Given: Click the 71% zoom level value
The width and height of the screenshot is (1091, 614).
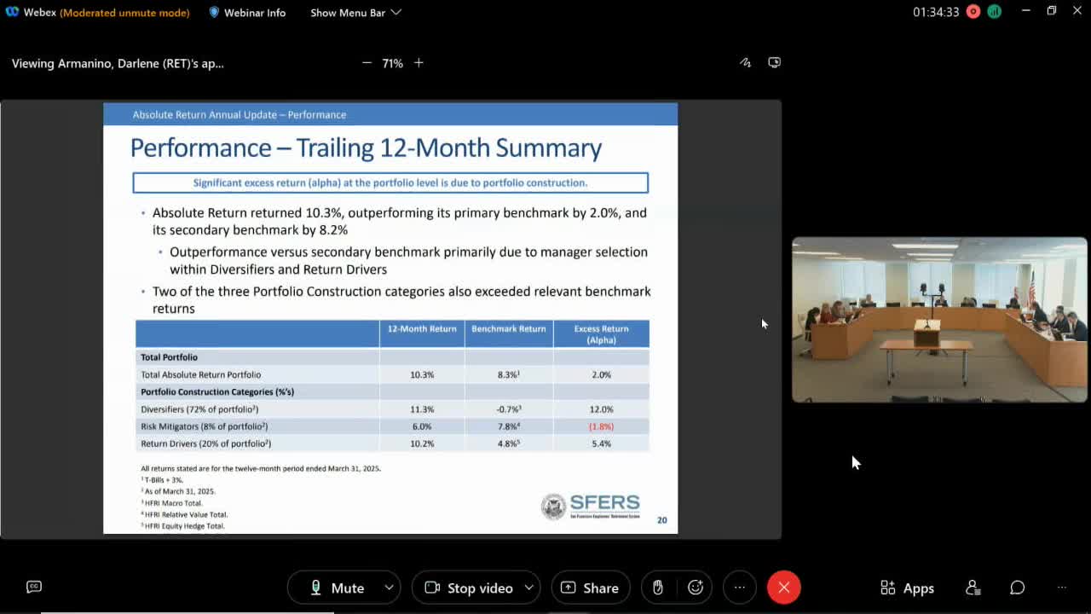Looking at the screenshot, I should click(392, 63).
